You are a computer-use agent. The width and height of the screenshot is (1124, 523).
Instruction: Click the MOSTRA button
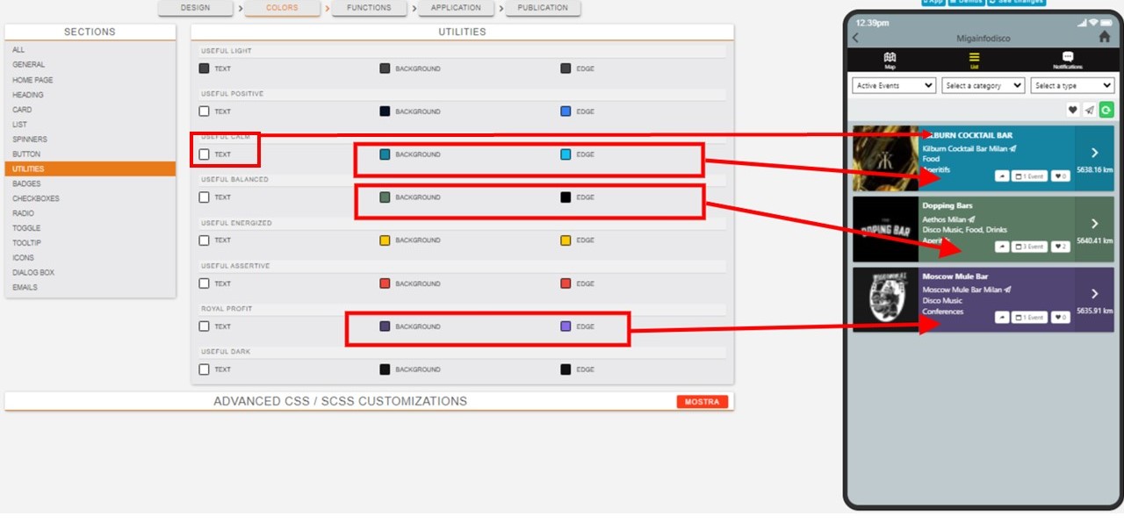pos(702,402)
